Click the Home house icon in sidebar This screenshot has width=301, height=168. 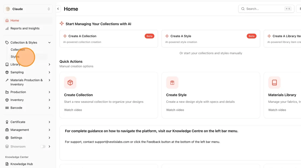7,20
